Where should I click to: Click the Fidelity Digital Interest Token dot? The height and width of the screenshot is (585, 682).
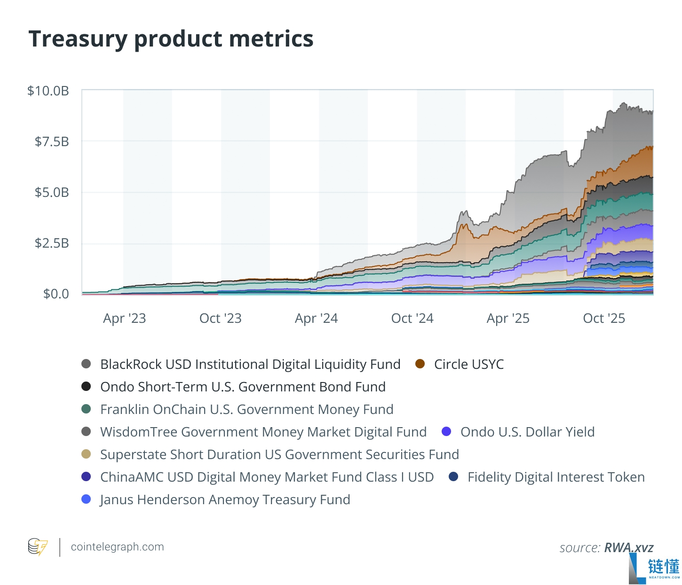[453, 477]
